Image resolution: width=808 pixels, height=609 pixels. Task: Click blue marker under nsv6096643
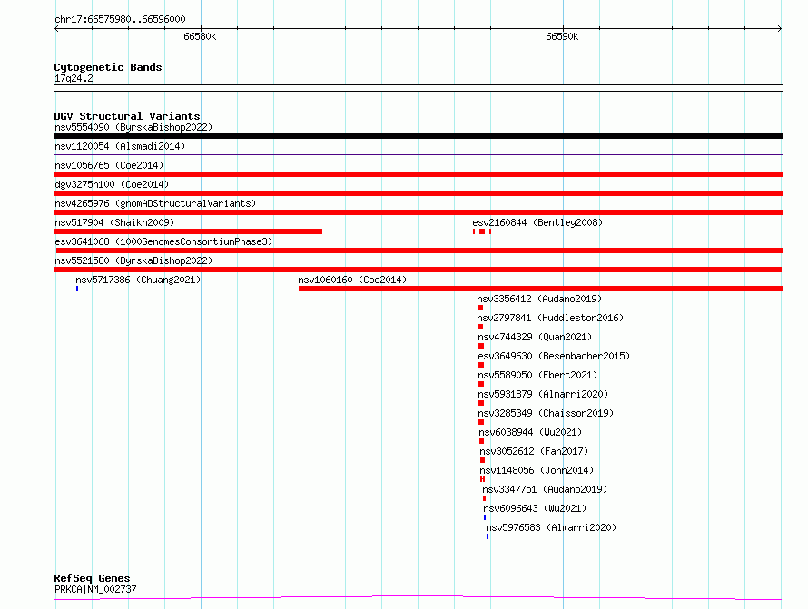(x=485, y=517)
